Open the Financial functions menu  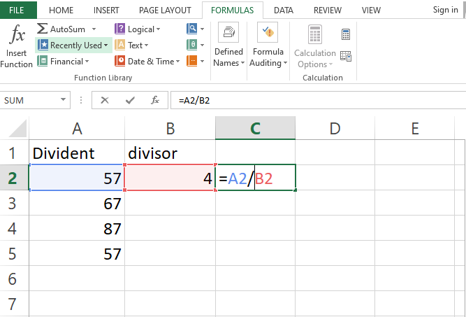click(64, 62)
